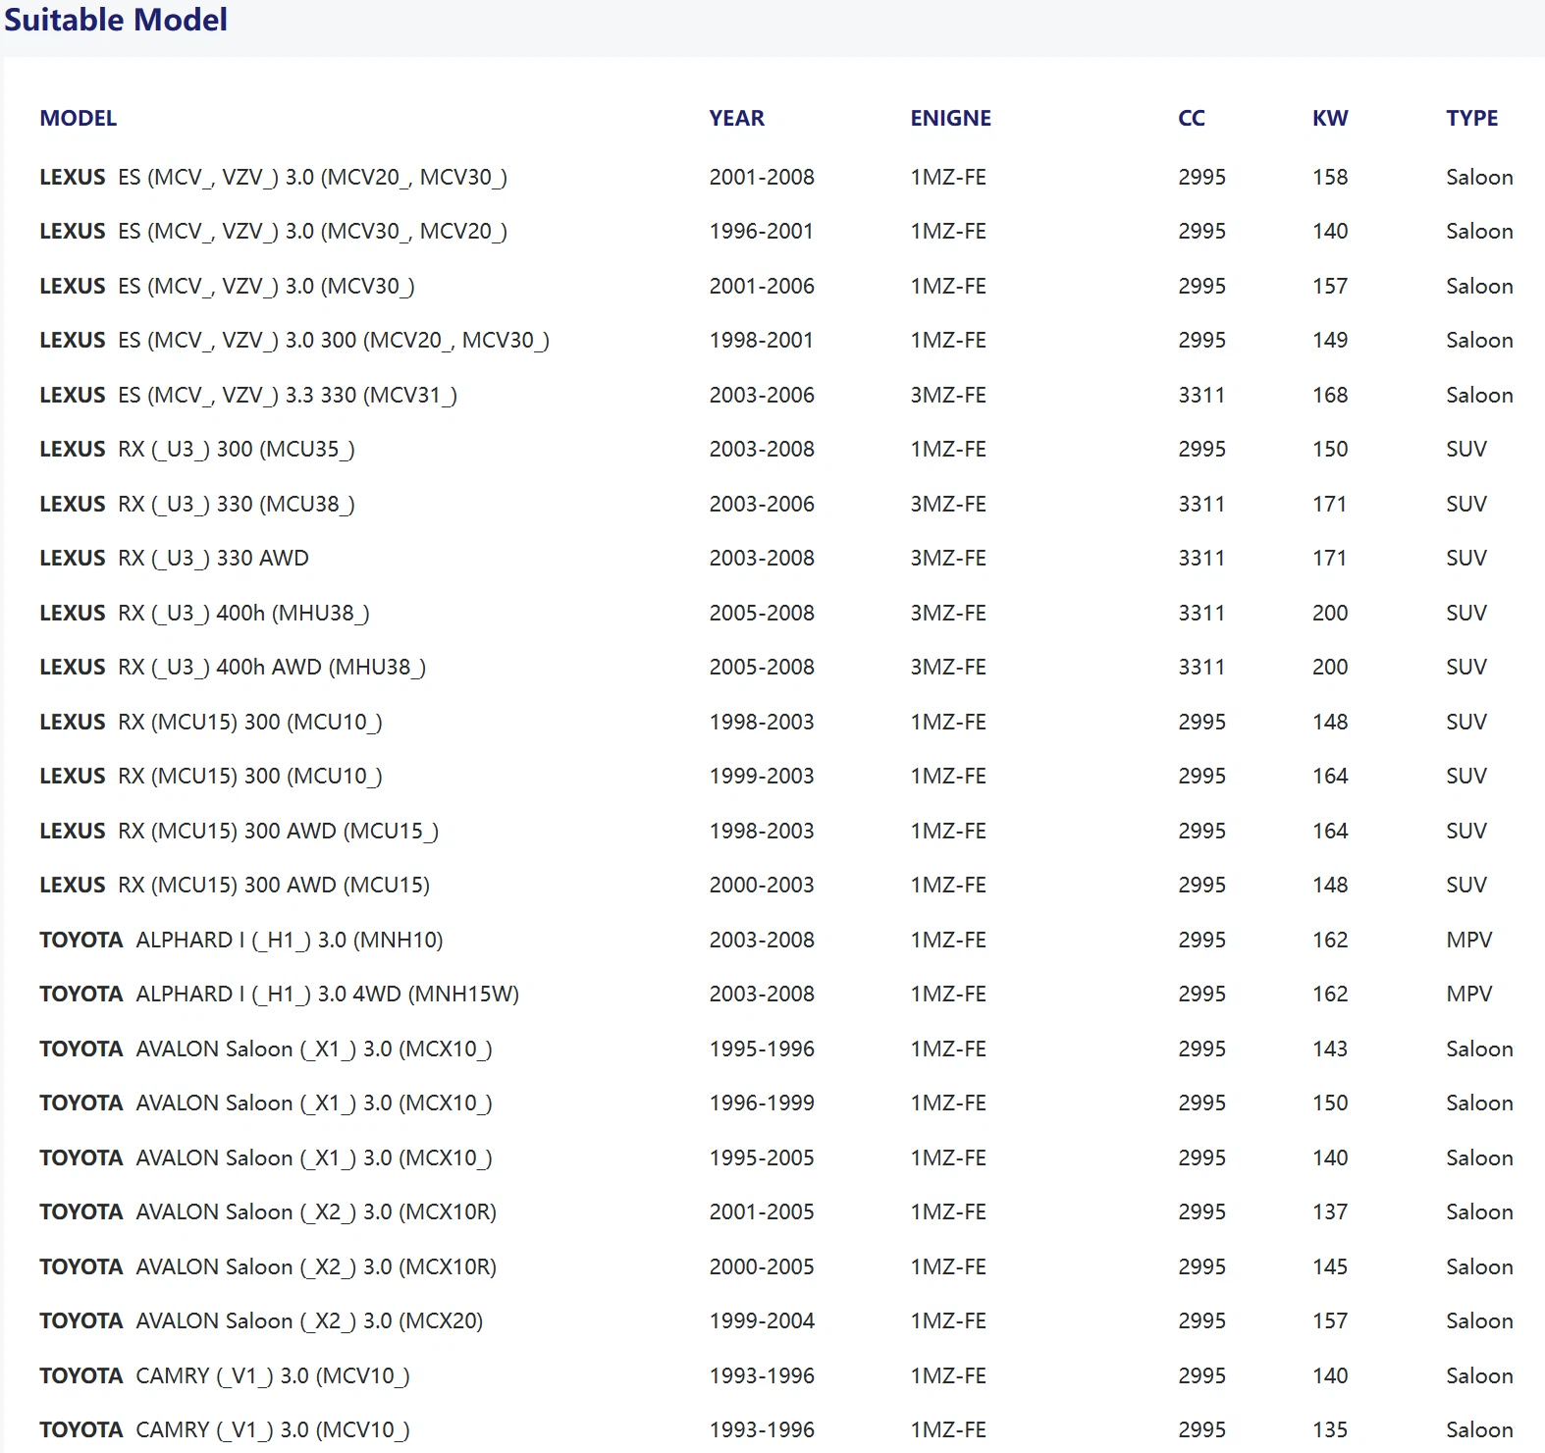Click 1MZ-FE engine in AVALON (MCX20) row
Screen dimensions: 1545x1453
(x=948, y=1321)
